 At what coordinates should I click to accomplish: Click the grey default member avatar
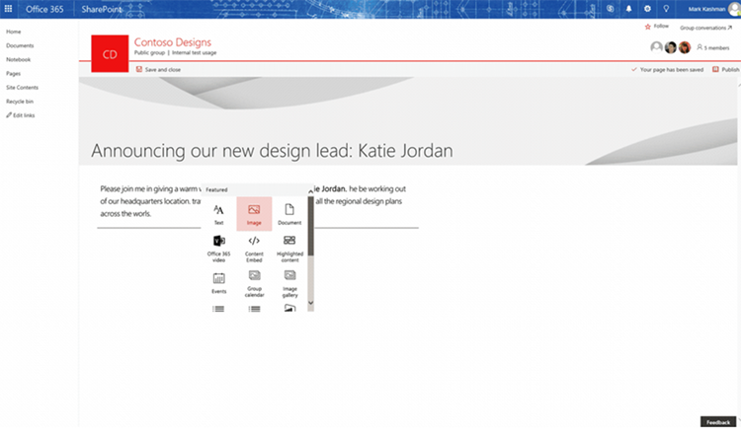pos(656,47)
